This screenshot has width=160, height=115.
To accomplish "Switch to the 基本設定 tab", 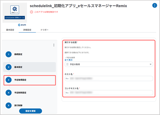I will (10, 30).
